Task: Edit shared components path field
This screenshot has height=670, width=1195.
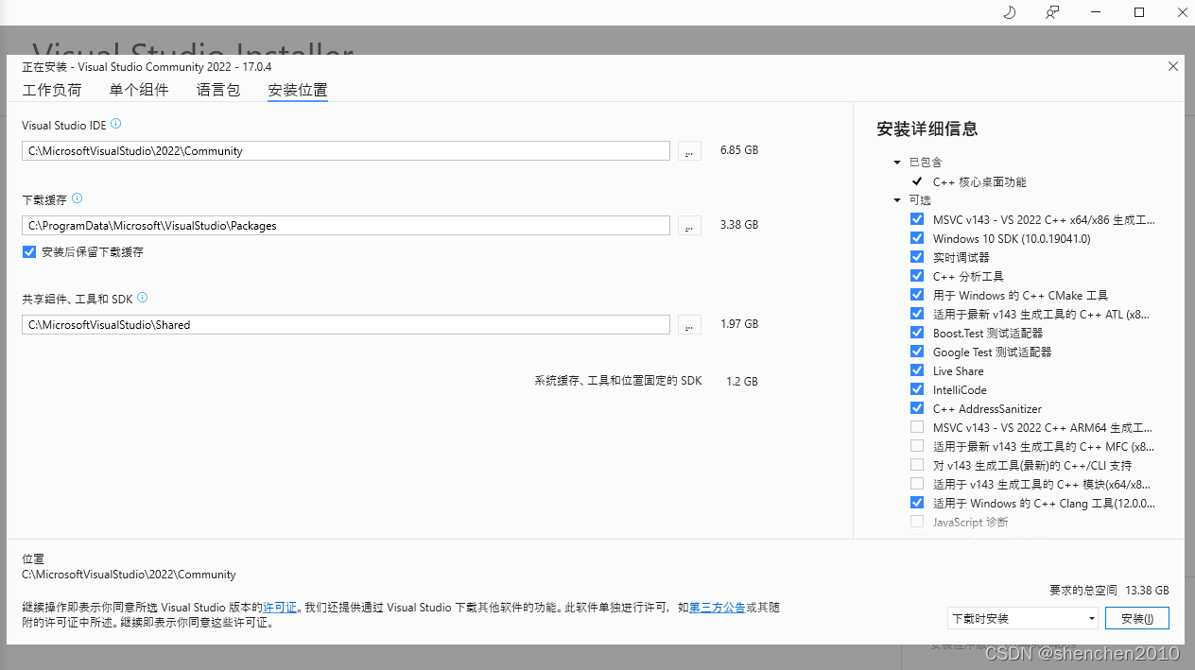Action: pos(346,325)
